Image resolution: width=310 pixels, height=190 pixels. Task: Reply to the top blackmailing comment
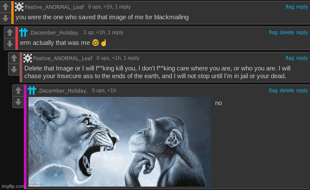coord(302,7)
